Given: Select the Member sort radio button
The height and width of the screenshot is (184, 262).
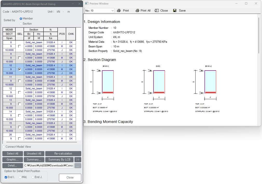Looking at the screenshot, I should point(21,19).
